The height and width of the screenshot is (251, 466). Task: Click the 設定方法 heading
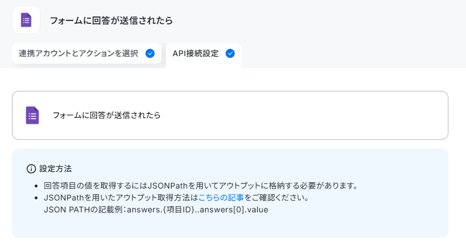[x=56, y=169]
